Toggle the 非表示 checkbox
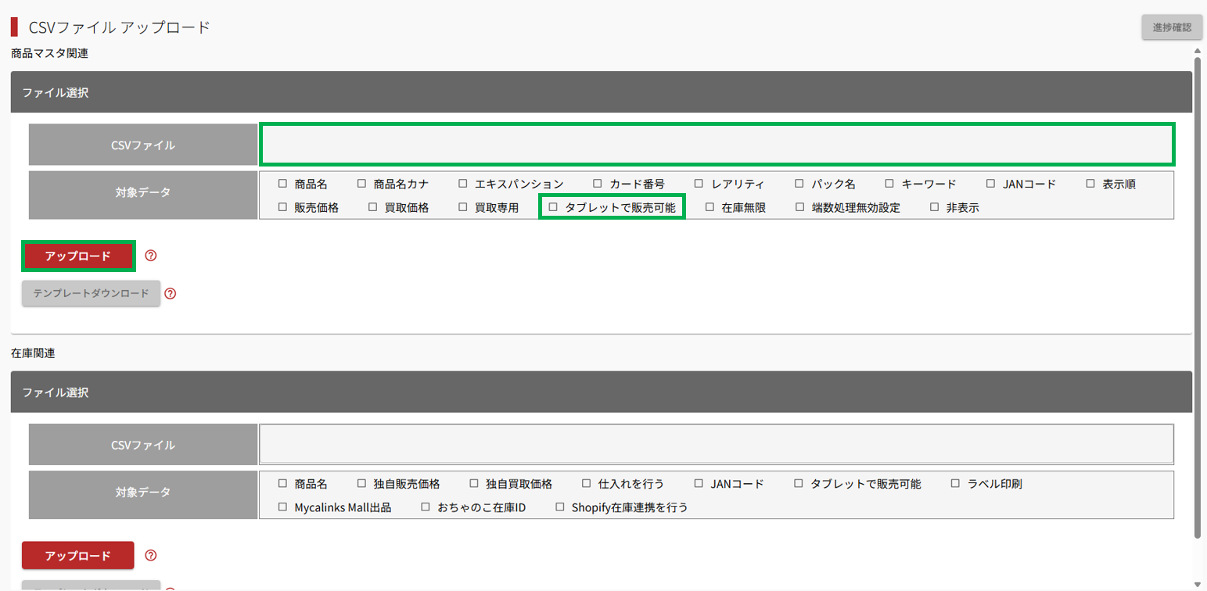 934,208
